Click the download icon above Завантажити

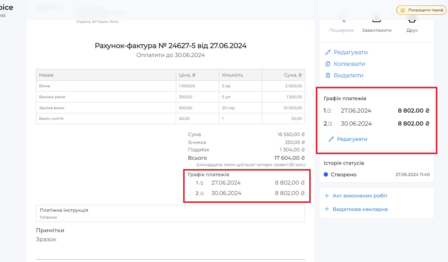[376, 20]
